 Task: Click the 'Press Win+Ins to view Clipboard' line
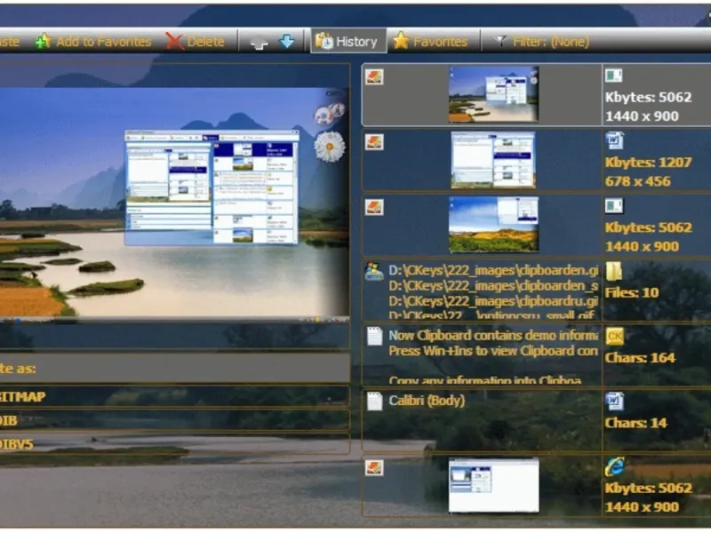coord(493,351)
